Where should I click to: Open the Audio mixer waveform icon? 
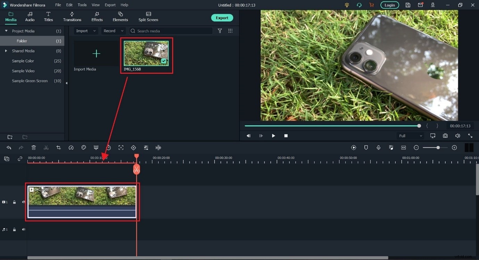(158, 147)
